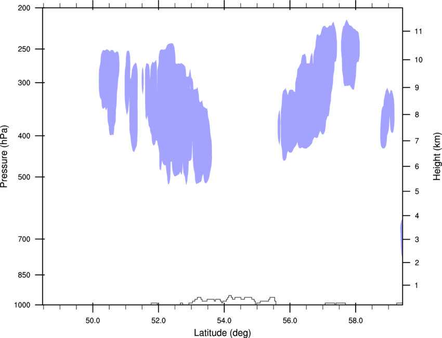Pick the 8 km height label

417,115
